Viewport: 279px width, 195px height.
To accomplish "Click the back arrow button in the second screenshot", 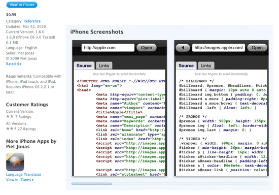I will point(183,48).
